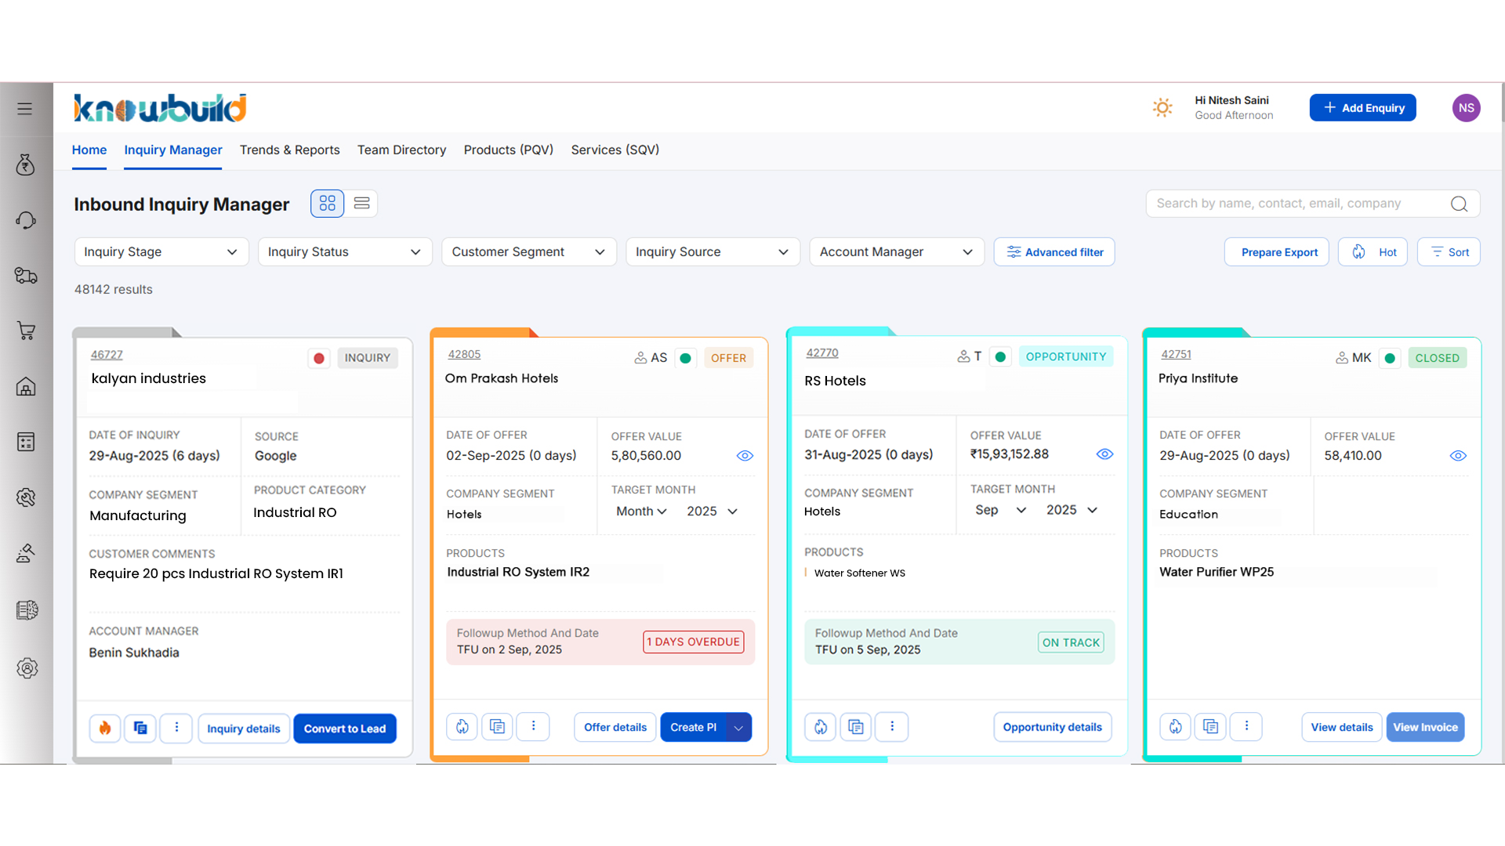
Task: Open Trends & Reports tab
Action: 289,150
